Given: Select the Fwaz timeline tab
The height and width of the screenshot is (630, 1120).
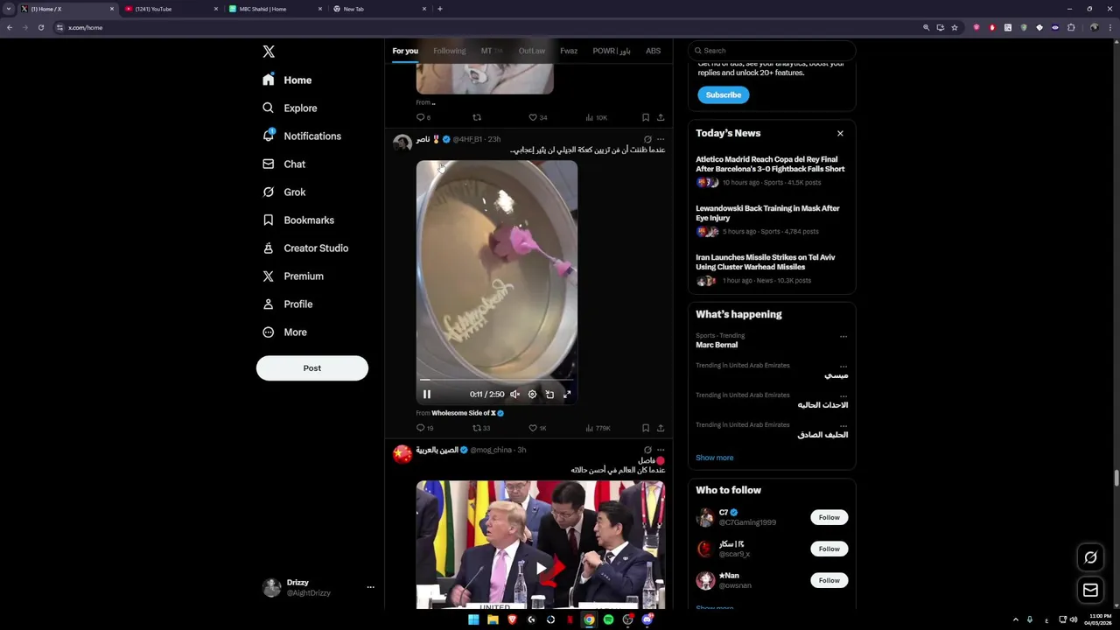Looking at the screenshot, I should (569, 51).
